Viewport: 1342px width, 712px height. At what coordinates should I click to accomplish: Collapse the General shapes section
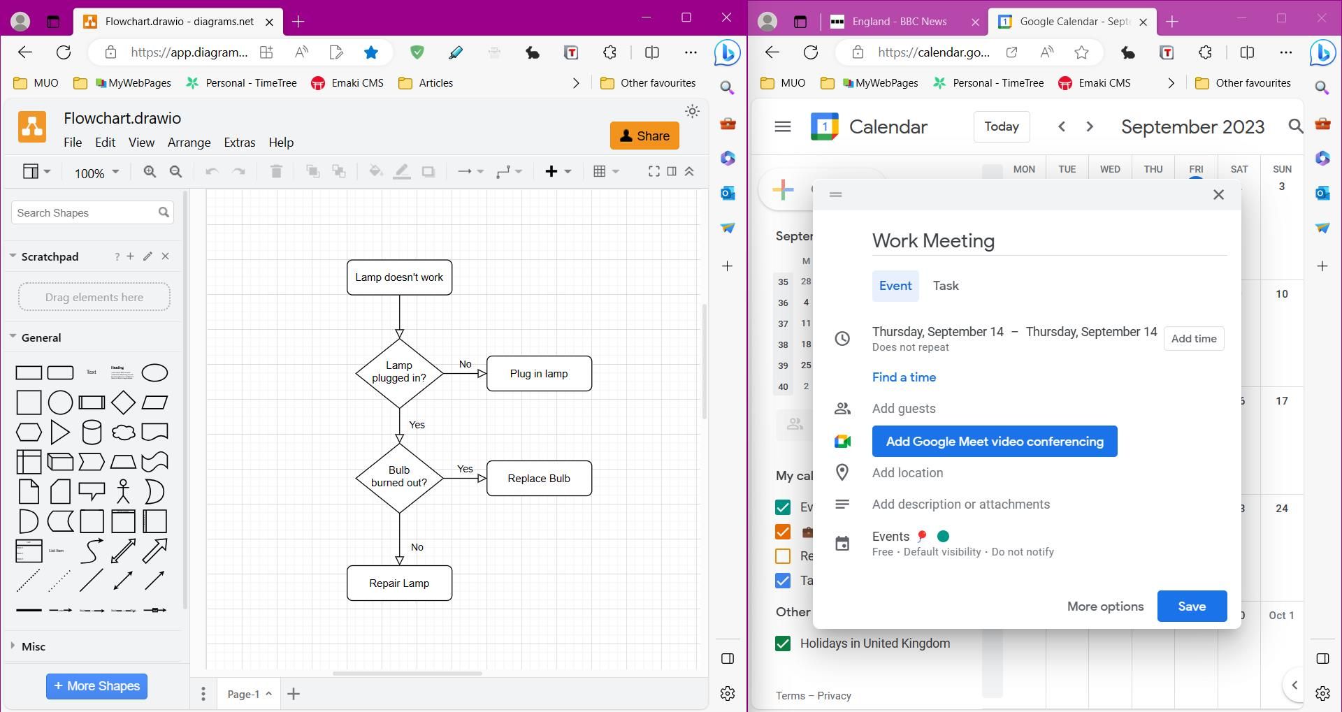(x=13, y=337)
